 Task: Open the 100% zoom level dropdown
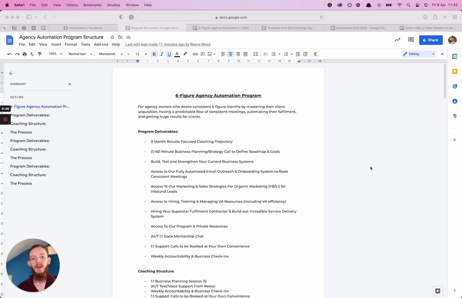[x=56, y=54]
